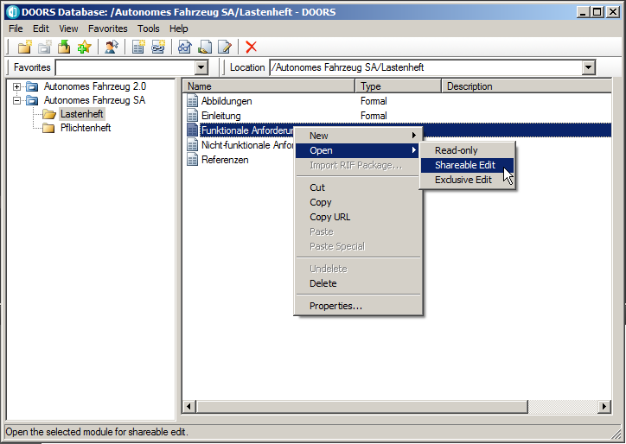Screen dimensions: 626x444
Task: Click the Referenzen module in the list
Action: [225, 160]
